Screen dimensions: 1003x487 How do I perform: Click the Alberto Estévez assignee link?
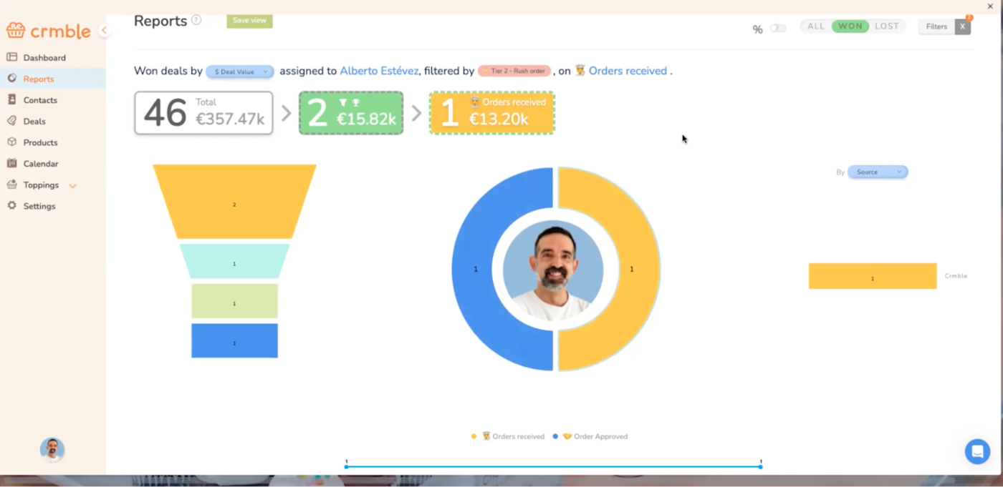(379, 71)
